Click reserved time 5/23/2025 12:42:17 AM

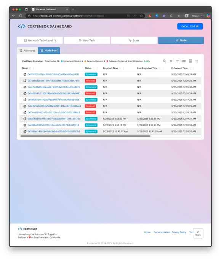(x=115, y=131)
